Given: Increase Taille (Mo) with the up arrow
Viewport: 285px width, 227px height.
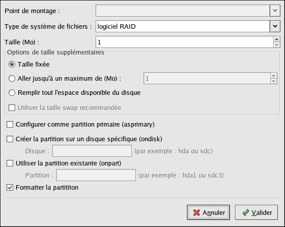Looking at the screenshot, I should coord(276,39).
